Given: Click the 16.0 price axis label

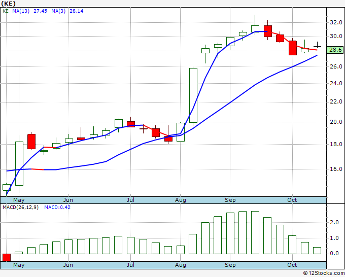Looking at the screenshot, I should tap(336, 169).
